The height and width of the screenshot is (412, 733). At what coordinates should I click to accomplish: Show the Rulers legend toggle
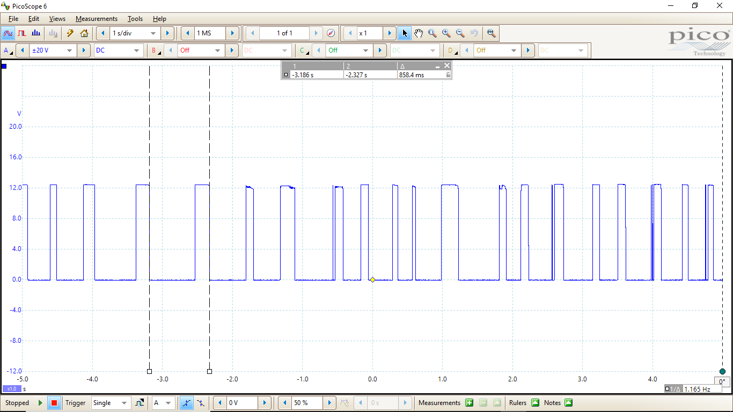click(535, 403)
